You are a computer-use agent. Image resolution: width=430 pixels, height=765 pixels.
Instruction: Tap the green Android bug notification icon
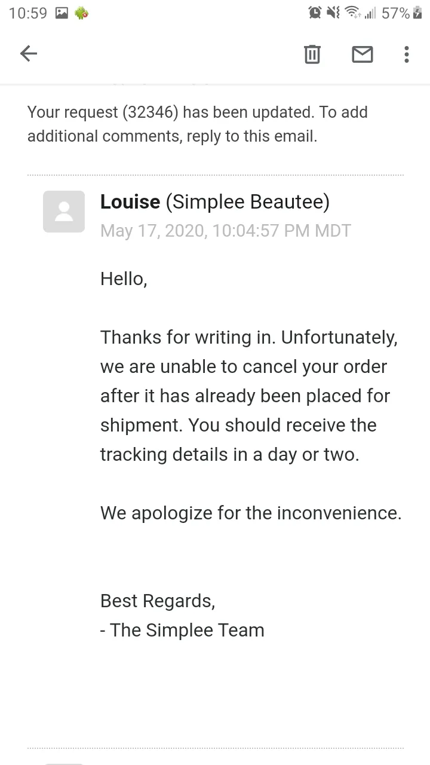[82, 13]
